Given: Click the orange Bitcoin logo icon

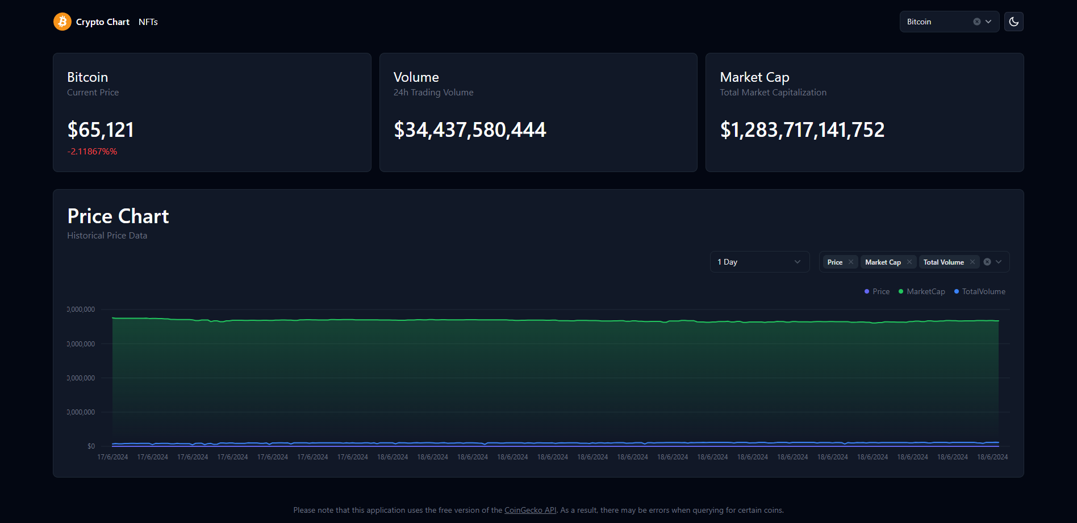Looking at the screenshot, I should click(62, 22).
